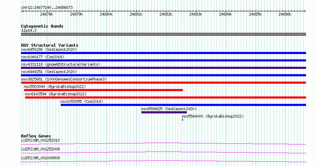
Task: Click the chr11:24677140..24686673 coordinate label
Action: [x=47, y=8]
